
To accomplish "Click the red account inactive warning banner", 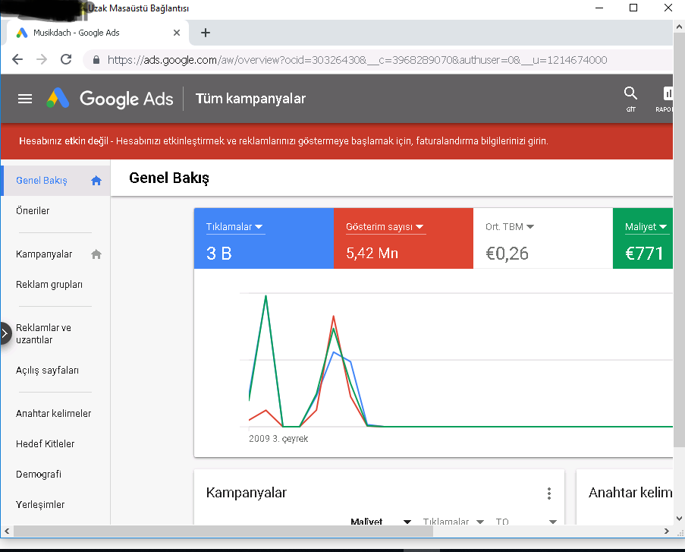I will point(336,141).
